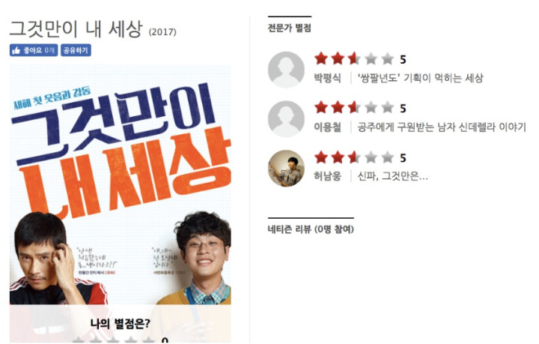
Task: Click the Facebook 좋아요 like button
Action: point(34,50)
